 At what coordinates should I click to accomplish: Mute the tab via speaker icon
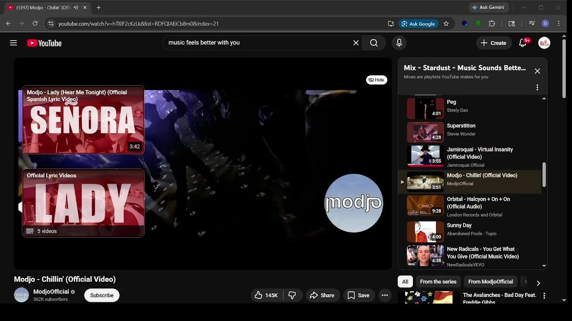click(76, 8)
